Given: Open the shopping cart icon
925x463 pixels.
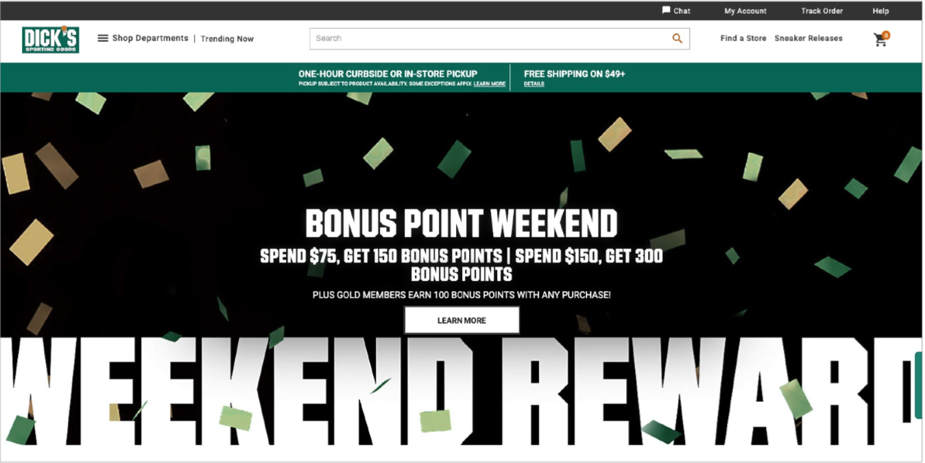Looking at the screenshot, I should (x=880, y=40).
